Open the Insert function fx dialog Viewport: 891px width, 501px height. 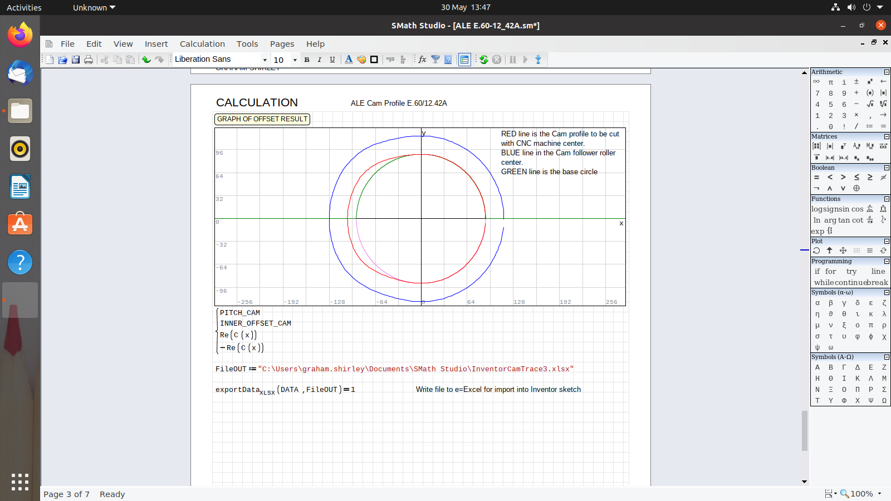coord(422,60)
